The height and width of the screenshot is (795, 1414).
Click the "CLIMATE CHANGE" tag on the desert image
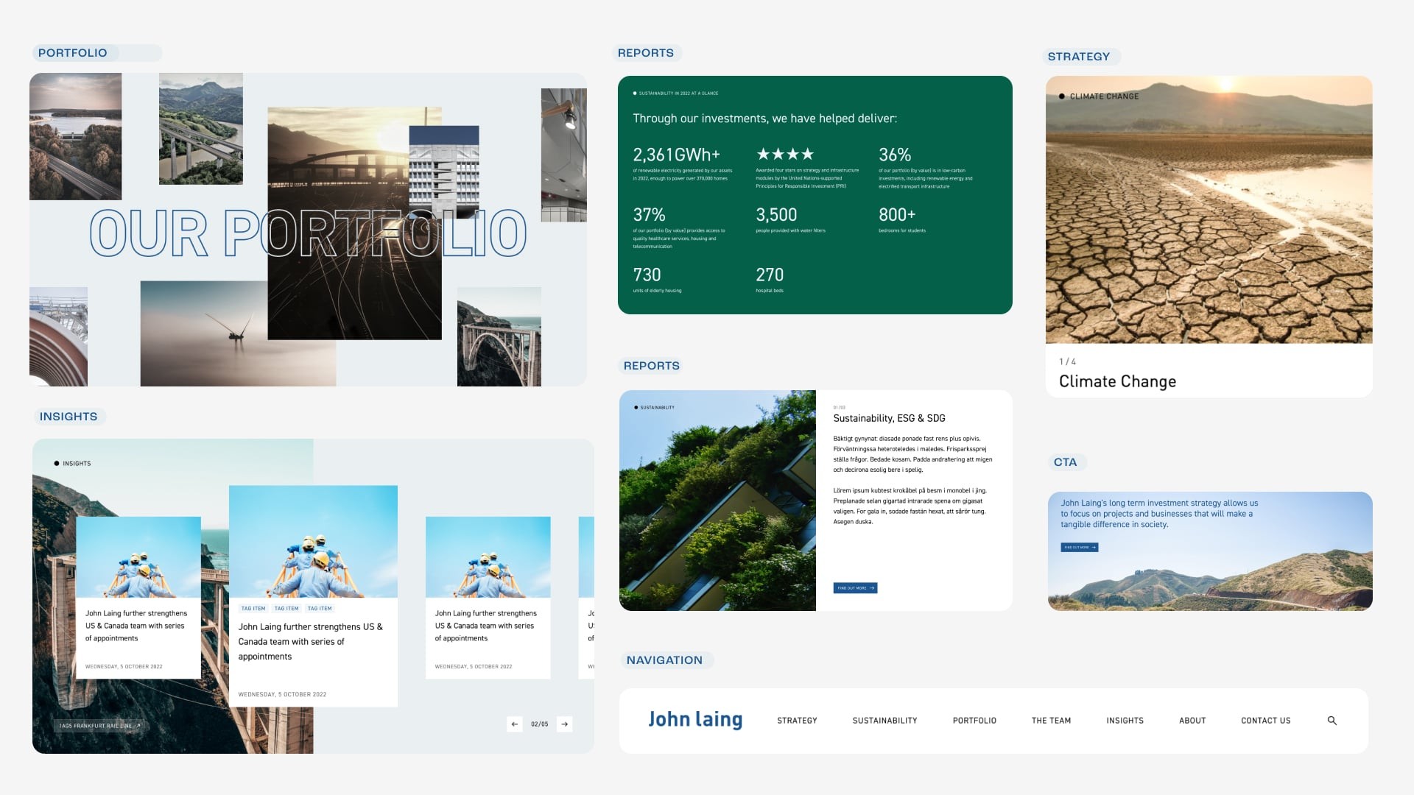tap(1104, 96)
